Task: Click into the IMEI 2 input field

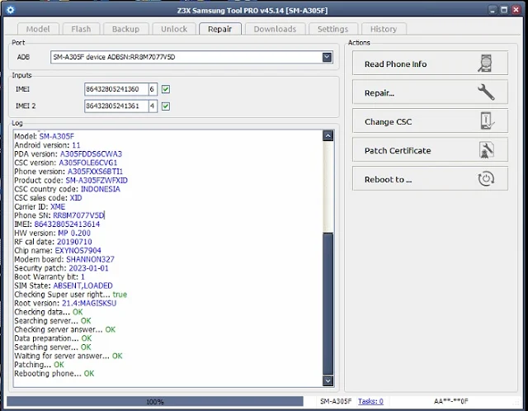Action: tap(116, 106)
